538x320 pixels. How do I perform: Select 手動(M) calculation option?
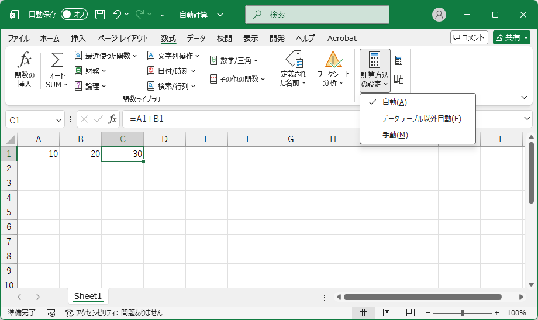coord(418,135)
